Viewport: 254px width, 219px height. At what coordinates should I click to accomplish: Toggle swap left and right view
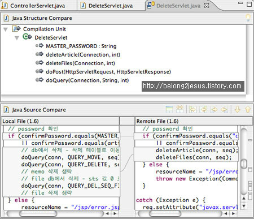click(179, 109)
